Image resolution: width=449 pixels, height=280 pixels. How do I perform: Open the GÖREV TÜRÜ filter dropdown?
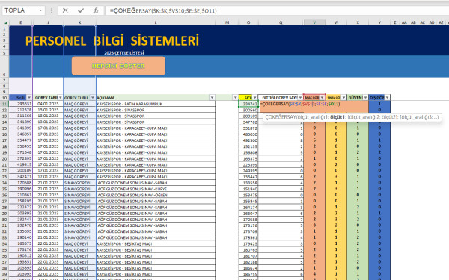[x=93, y=97]
